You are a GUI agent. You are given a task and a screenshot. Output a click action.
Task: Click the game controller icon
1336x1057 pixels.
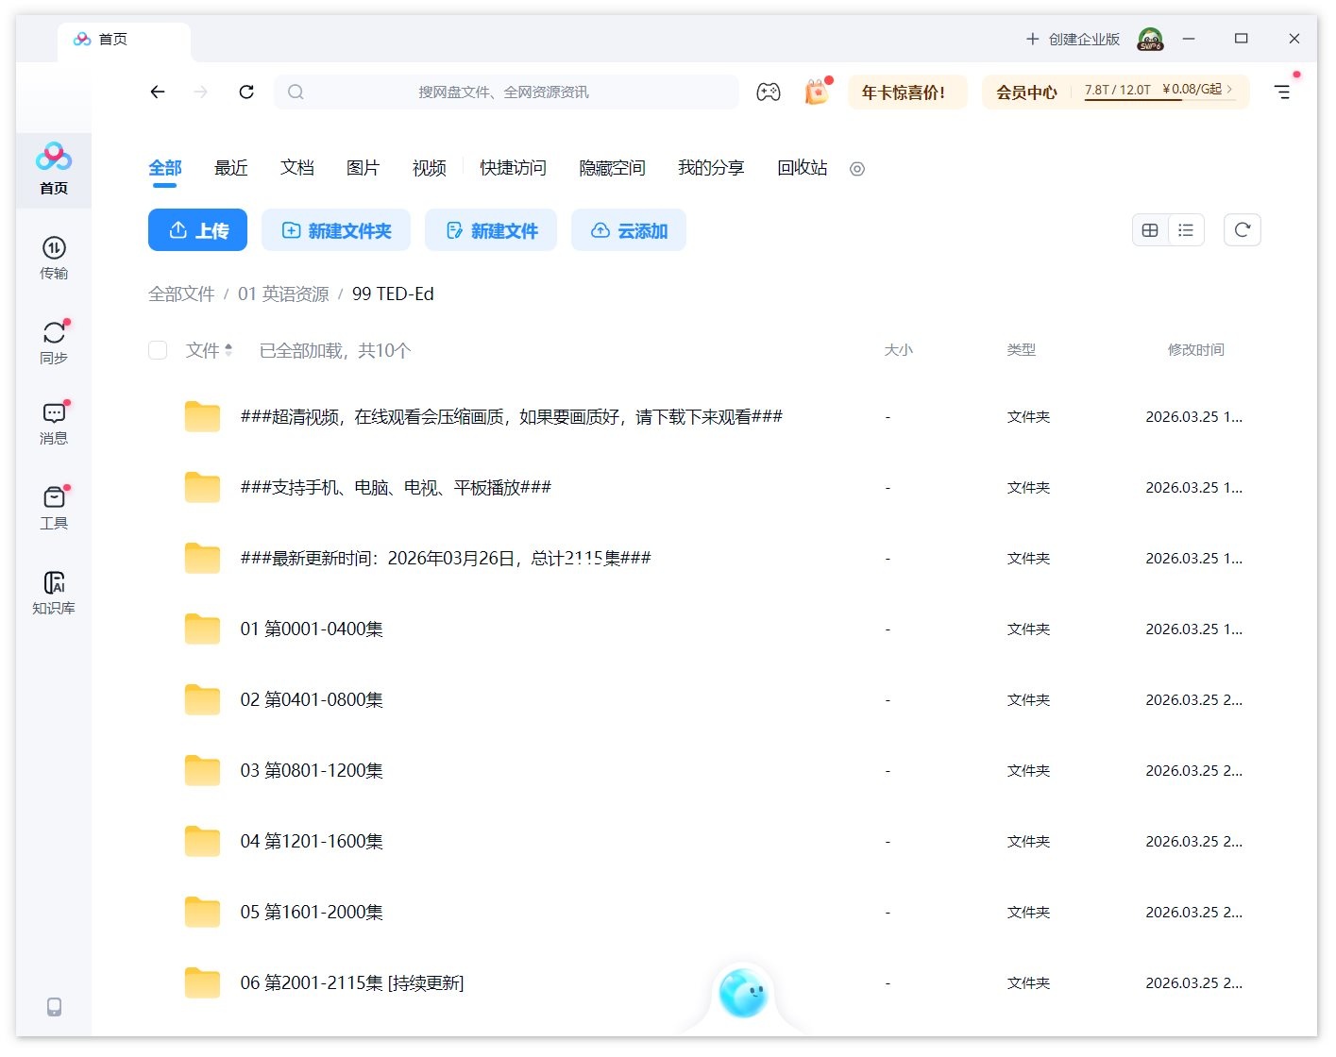pyautogui.click(x=769, y=92)
